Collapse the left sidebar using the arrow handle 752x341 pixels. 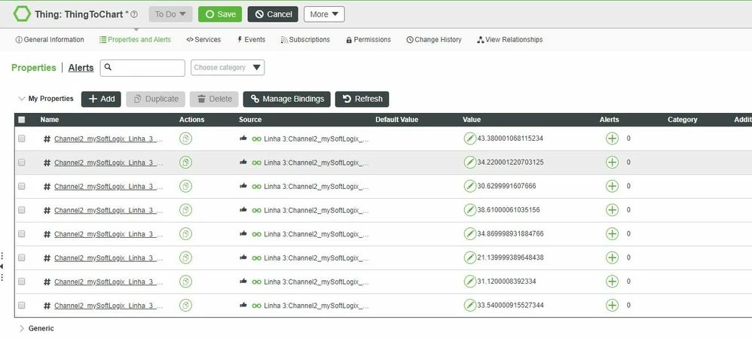tap(2, 266)
